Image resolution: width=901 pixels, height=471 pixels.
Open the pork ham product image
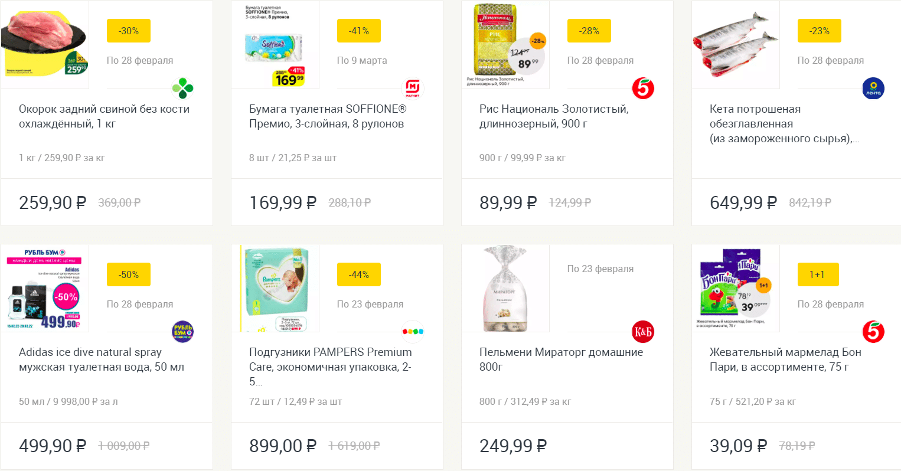[45, 45]
